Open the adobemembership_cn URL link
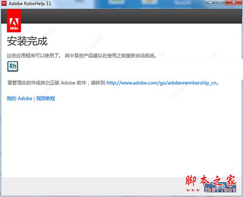 coord(161,83)
